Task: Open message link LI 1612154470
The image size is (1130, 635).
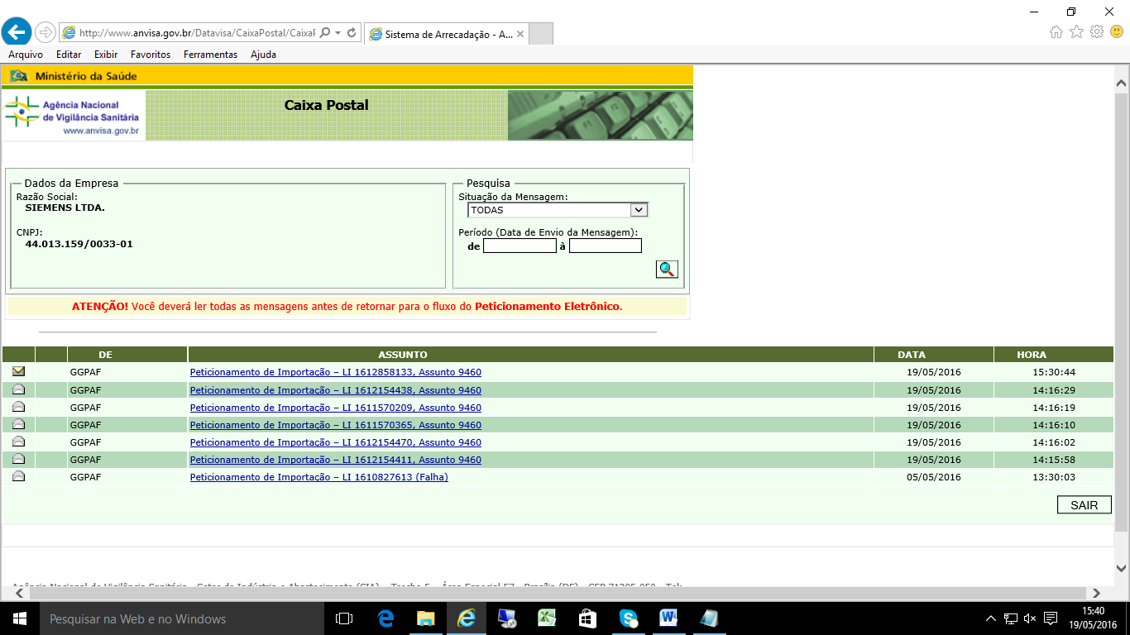Action: coord(335,442)
